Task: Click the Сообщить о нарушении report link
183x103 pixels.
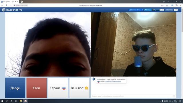Action: point(113,82)
